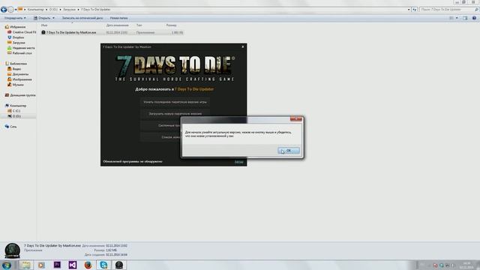Select Сеть in the navigation pane

[13, 127]
